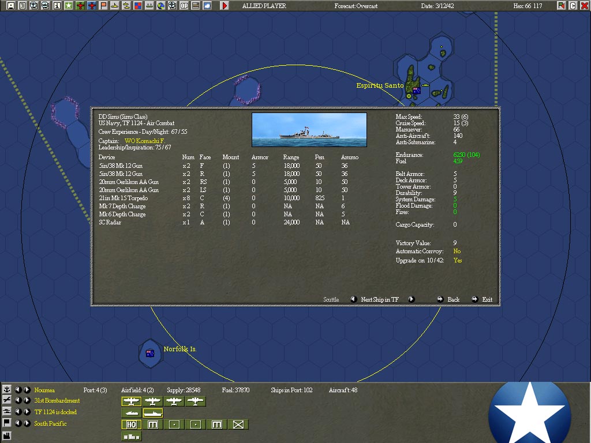Click the information 'i' toolbar icon
Image resolution: width=591 pixels, height=443 pixels.
(x=57, y=6)
